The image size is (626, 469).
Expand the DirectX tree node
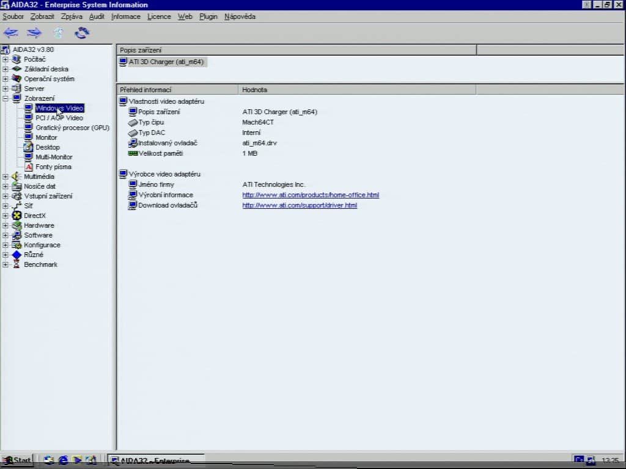click(x=5, y=216)
